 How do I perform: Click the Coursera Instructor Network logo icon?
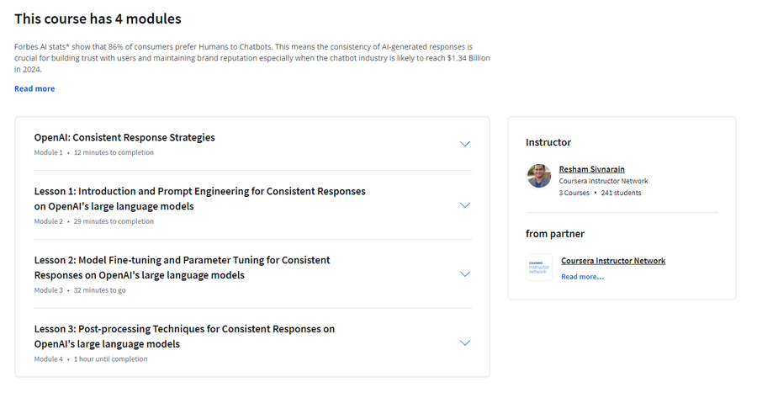pos(539,268)
